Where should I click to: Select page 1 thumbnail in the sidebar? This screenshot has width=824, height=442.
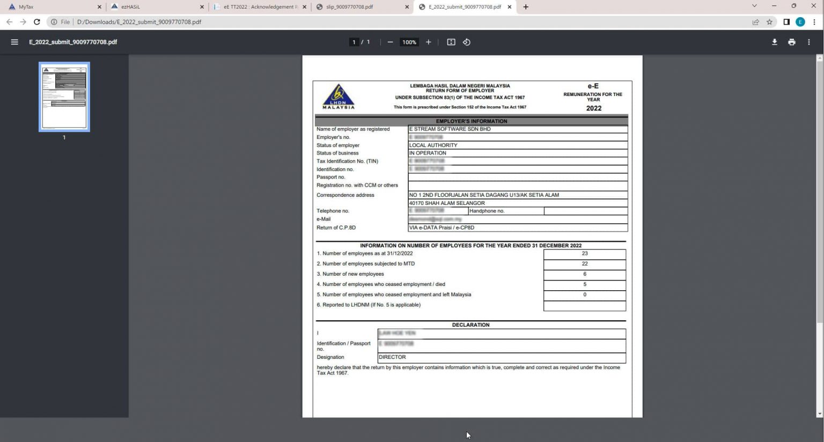[x=64, y=97]
